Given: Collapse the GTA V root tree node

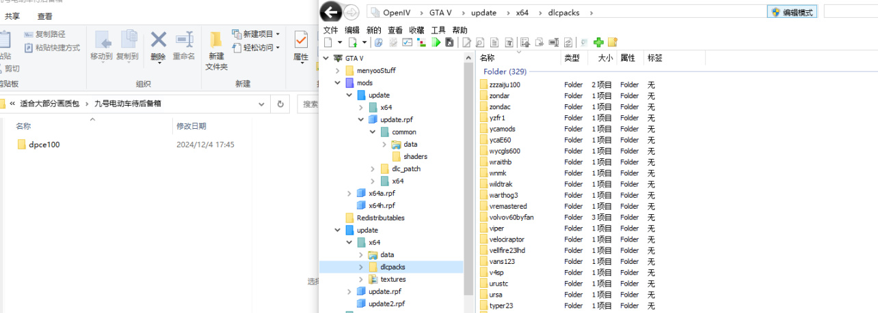Looking at the screenshot, I should pos(326,58).
